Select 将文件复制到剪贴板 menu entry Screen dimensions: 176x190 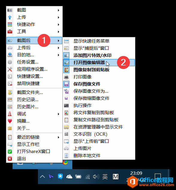[99, 113]
